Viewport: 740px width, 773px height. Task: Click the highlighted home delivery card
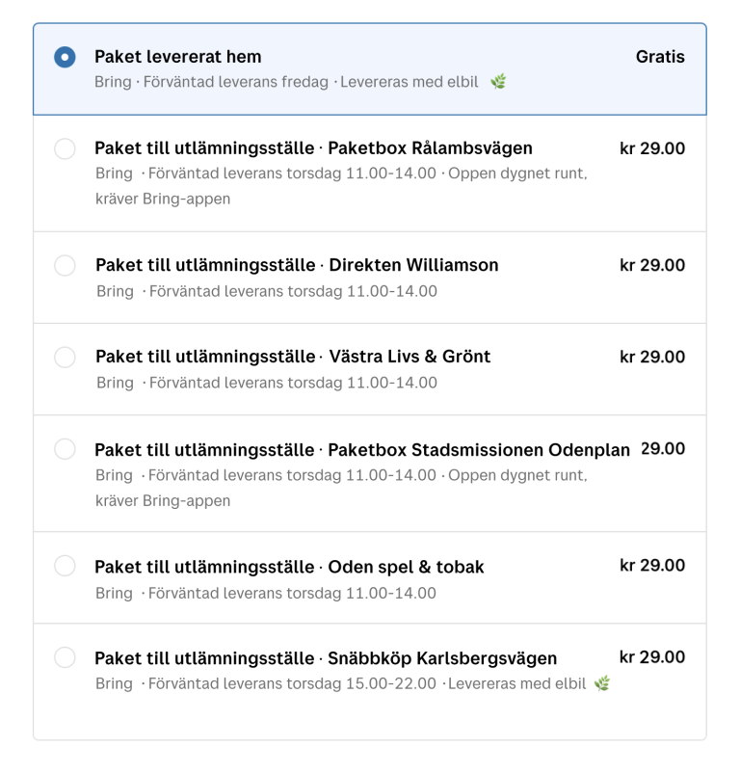point(370,68)
